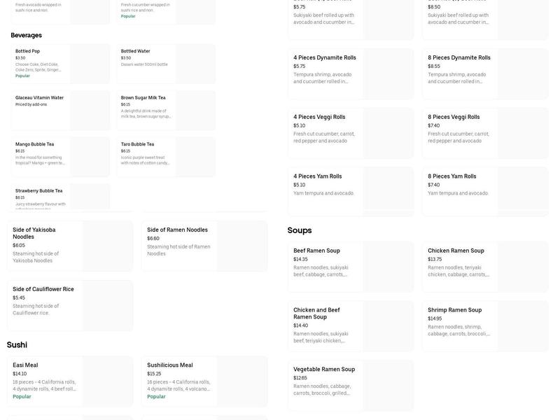Select Vegetable Ramen Soup card
This screenshot has width=560, height=420.
coord(351,385)
